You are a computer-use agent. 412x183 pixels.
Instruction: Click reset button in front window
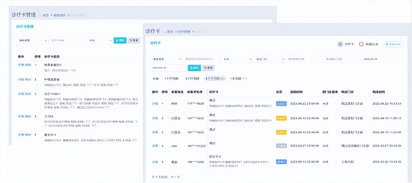pos(208,68)
